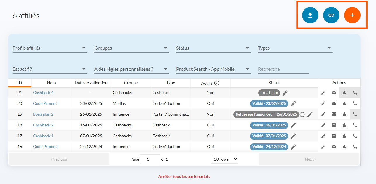
Task: Open the 'Product Search - App Mobile' dropdown
Action: (214, 69)
